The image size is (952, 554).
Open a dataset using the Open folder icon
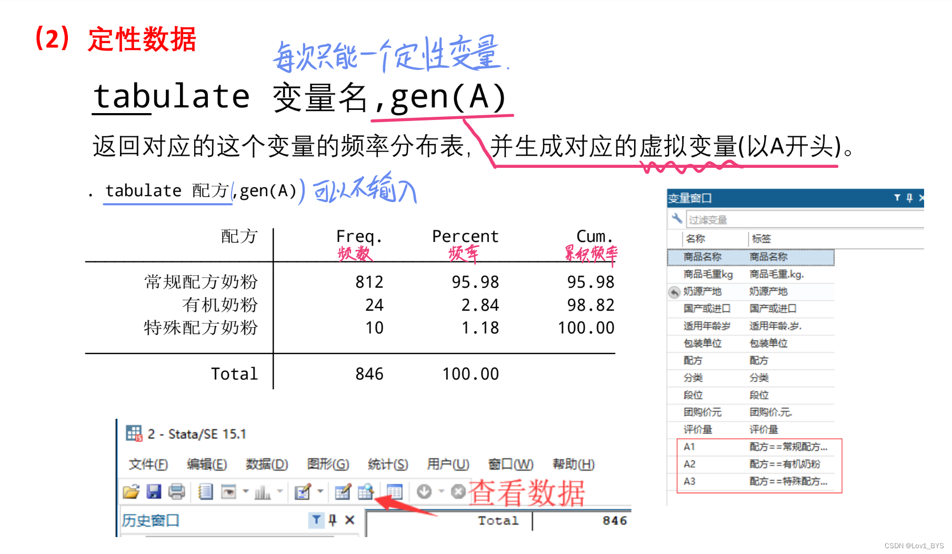coord(132,492)
